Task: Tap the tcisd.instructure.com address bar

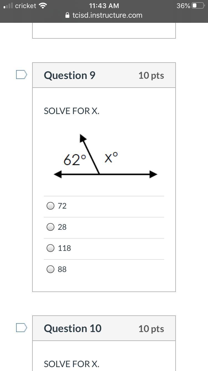Action: [107, 15]
